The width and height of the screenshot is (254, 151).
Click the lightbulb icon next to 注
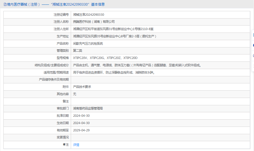point(64,145)
